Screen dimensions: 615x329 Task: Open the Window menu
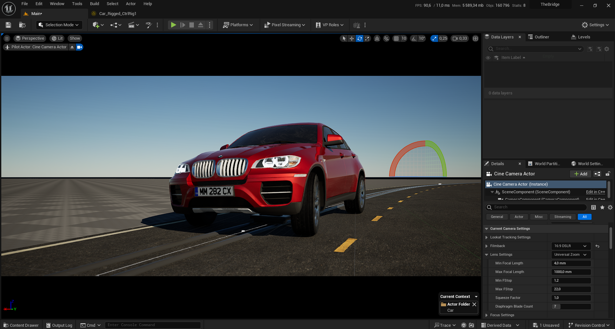pyautogui.click(x=57, y=4)
